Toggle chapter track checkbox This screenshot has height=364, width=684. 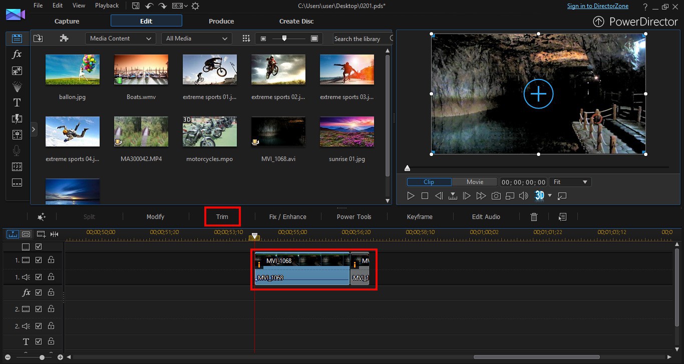click(39, 246)
